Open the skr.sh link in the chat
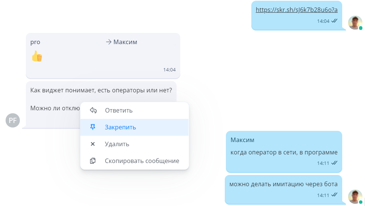This screenshot has width=365, height=206. click(297, 10)
